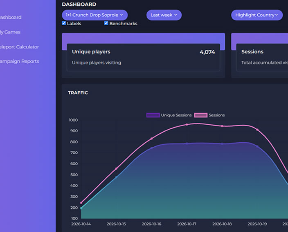Open Teleport Calculator in the sidebar

click(x=19, y=47)
